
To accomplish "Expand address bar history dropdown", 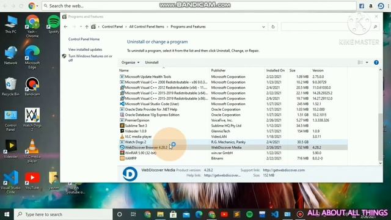I will (263, 27).
